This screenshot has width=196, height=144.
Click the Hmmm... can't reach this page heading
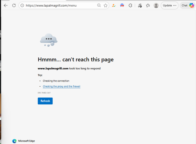click(x=76, y=60)
